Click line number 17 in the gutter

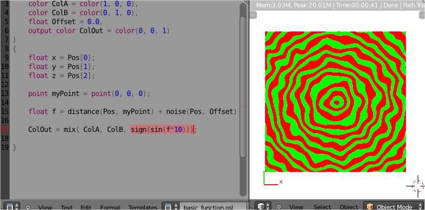point(5,130)
